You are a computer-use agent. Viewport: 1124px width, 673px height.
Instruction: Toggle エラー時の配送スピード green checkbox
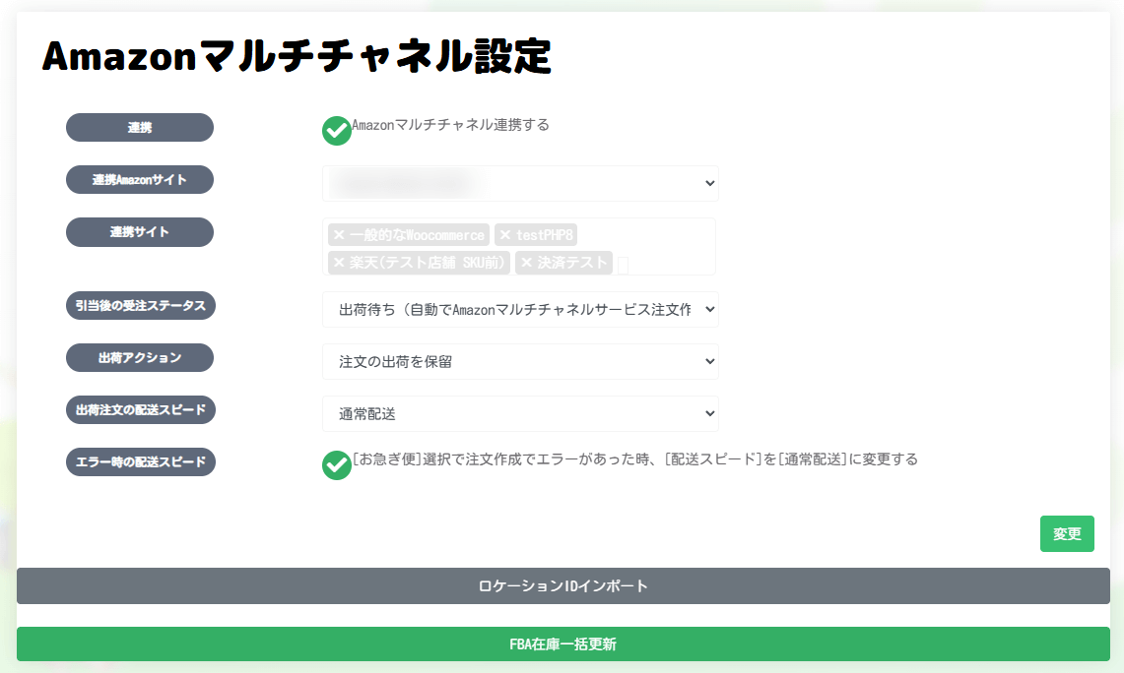tap(336, 465)
